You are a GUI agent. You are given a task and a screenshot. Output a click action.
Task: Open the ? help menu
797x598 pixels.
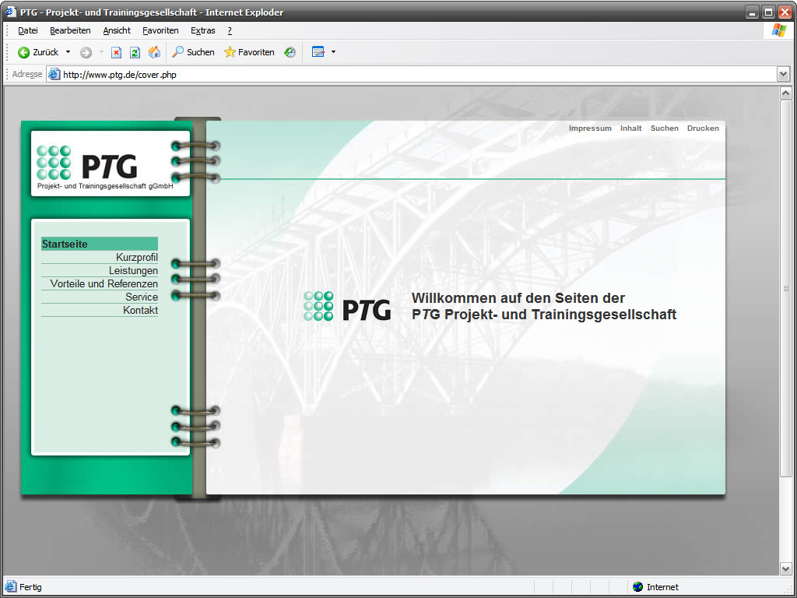point(230,30)
